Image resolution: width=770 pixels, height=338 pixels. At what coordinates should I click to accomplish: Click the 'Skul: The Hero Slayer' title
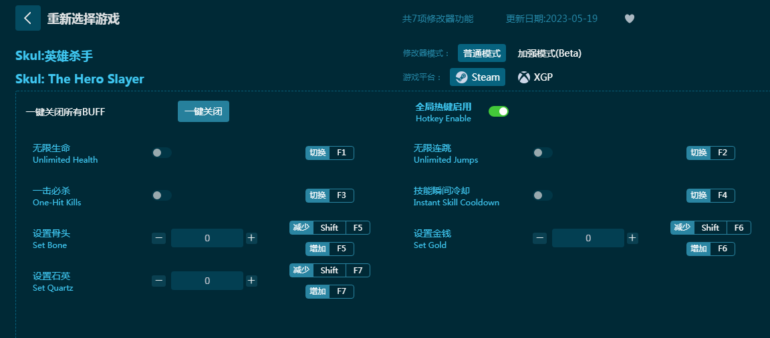pyautogui.click(x=80, y=79)
